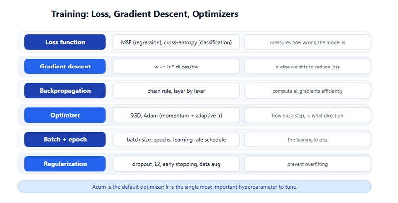The width and height of the screenshot is (398, 203).
Task: Click the Training slide title heading
Action: pyautogui.click(x=145, y=14)
